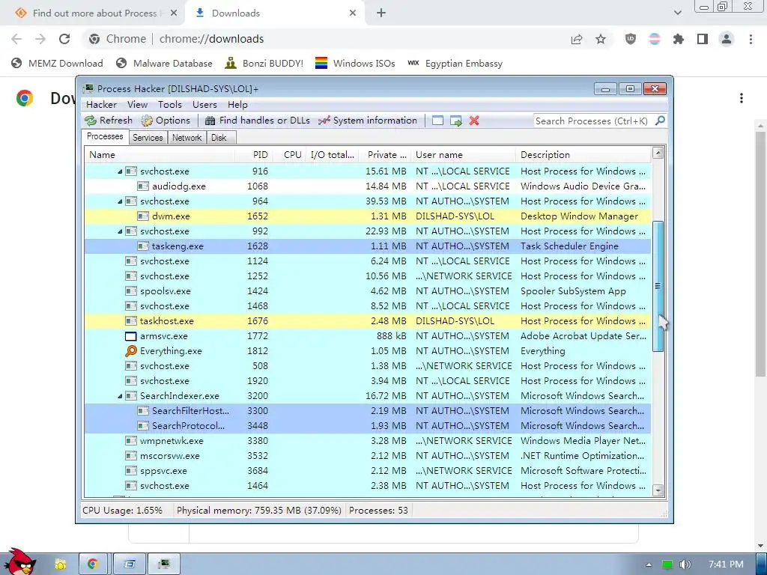The image size is (767, 575).
Task: Open the Chrome extensions puzzle icon
Action: [679, 39]
